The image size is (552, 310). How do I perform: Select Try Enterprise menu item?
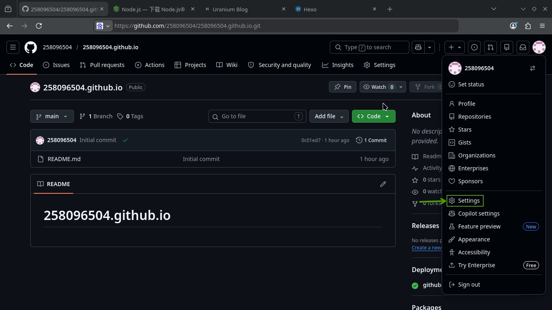pos(493,265)
